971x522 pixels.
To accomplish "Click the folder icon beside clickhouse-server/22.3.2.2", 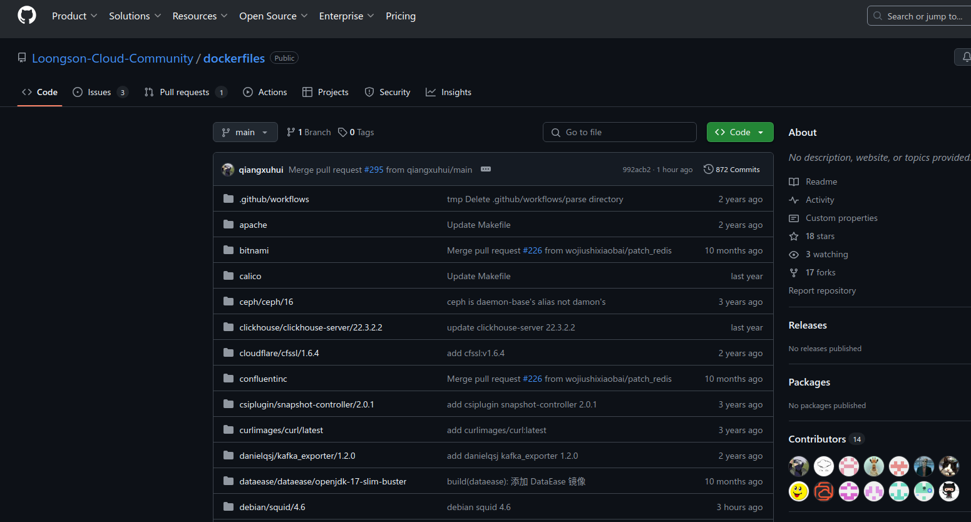I will [229, 327].
